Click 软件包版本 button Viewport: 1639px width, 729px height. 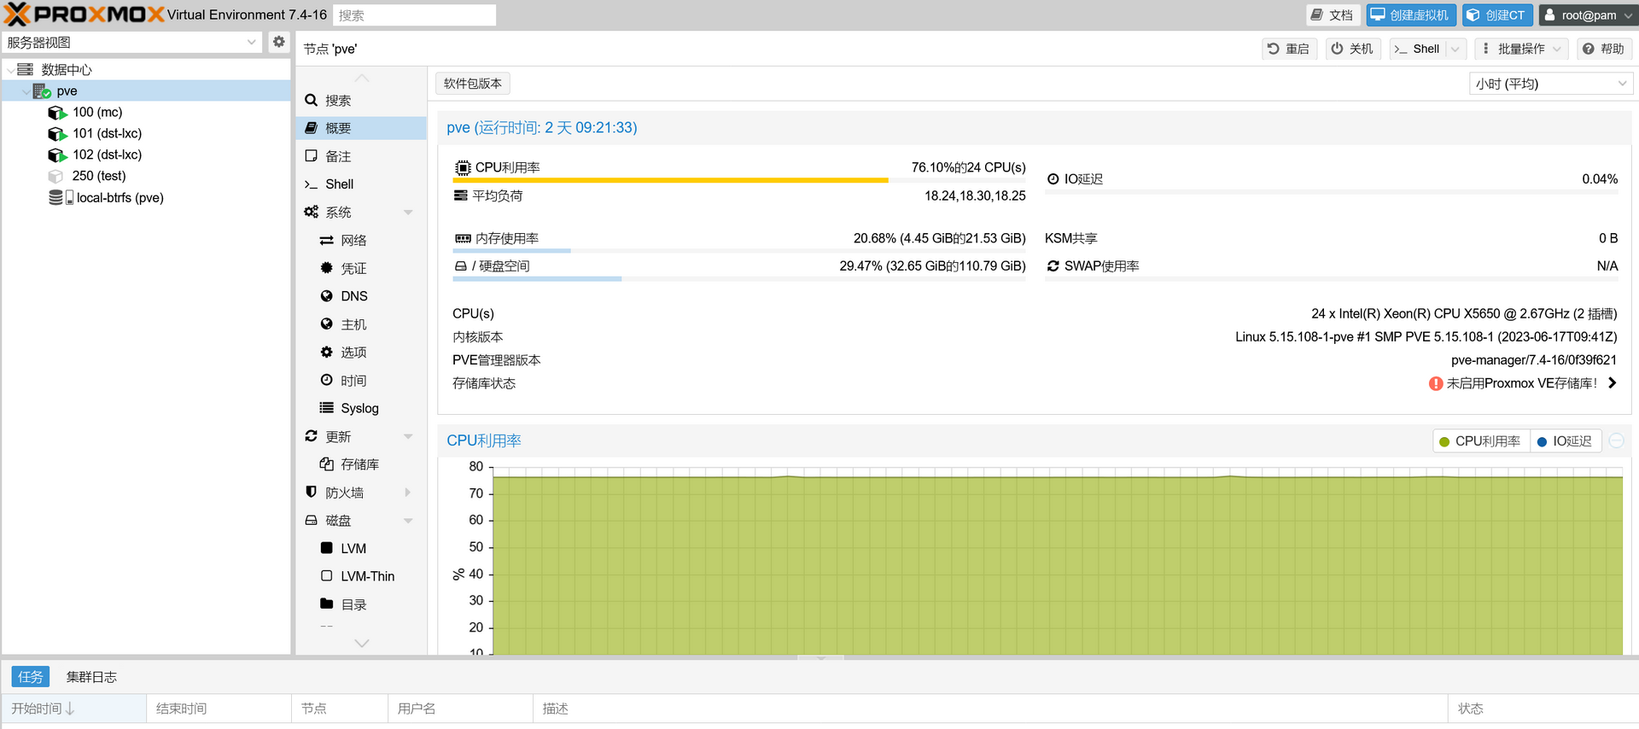(x=473, y=83)
